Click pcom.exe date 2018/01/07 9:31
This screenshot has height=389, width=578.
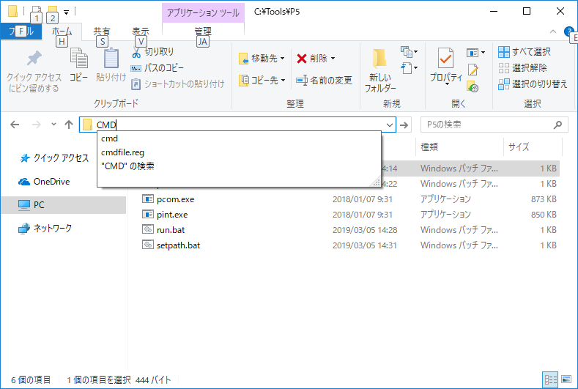(363, 199)
